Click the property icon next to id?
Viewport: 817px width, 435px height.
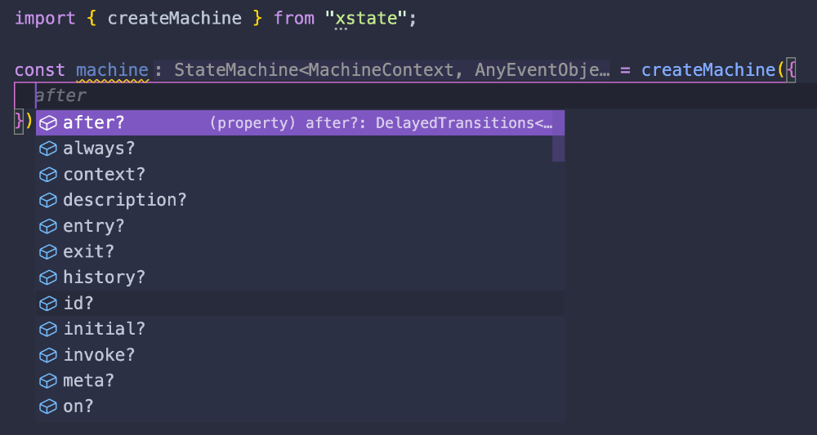[49, 303]
